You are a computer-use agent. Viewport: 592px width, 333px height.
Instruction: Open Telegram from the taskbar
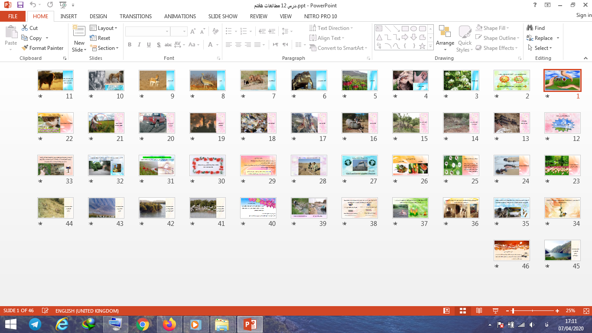(x=36, y=324)
